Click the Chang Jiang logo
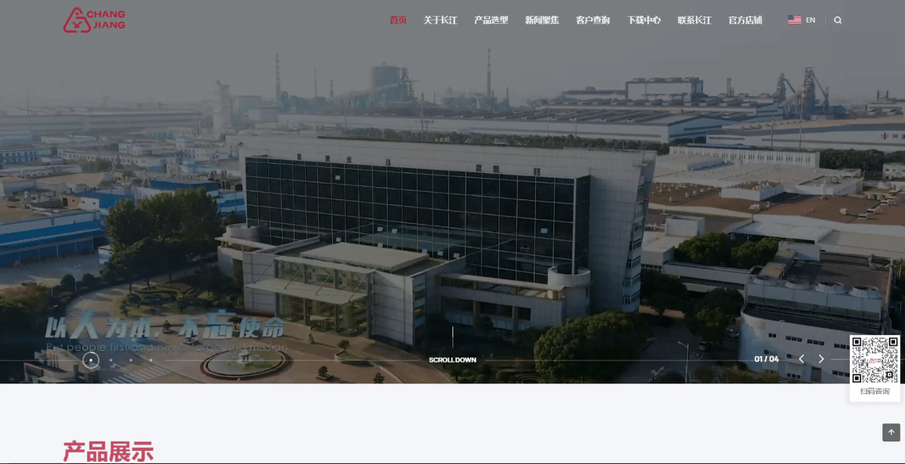Image resolution: width=905 pixels, height=464 pixels. 94,20
